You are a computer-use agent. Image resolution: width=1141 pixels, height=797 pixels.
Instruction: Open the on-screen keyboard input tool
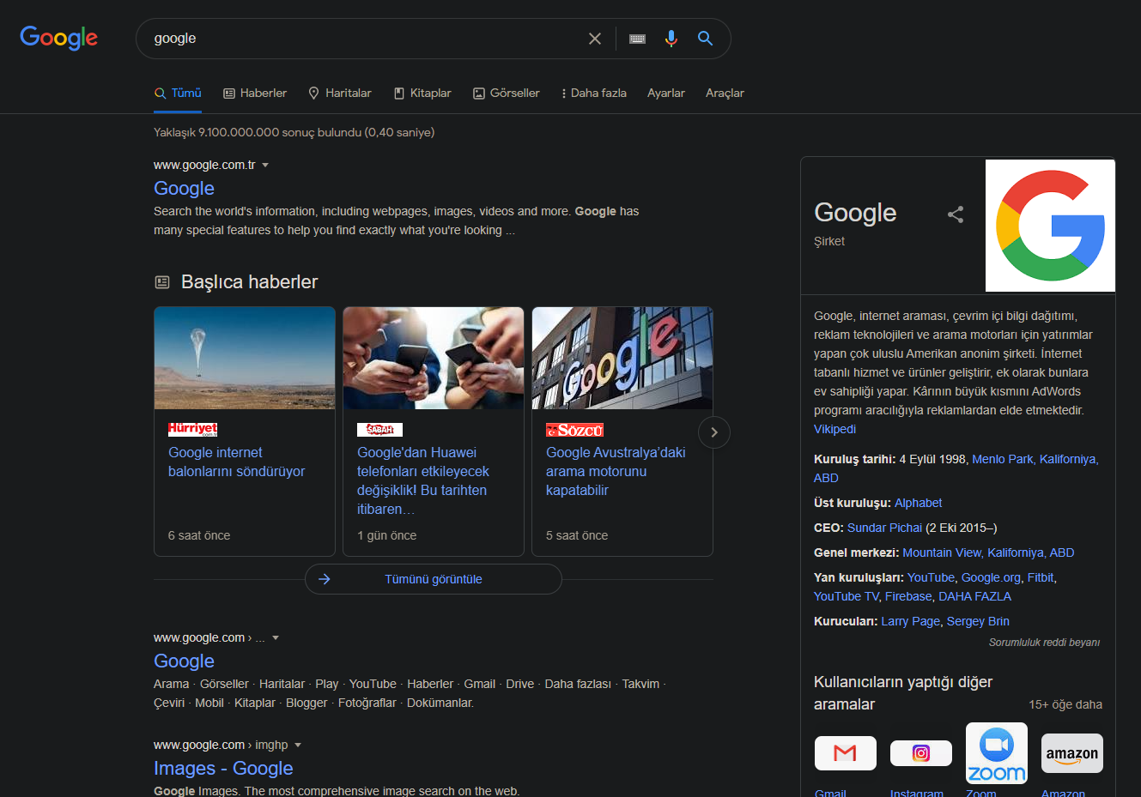point(637,39)
